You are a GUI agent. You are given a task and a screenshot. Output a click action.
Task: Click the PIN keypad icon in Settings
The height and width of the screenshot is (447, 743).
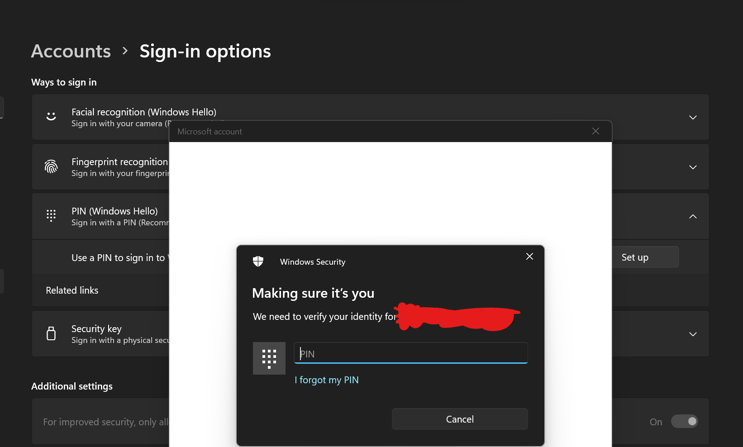point(51,216)
